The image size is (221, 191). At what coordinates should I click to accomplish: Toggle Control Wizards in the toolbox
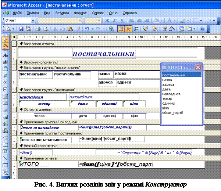(6, 46)
